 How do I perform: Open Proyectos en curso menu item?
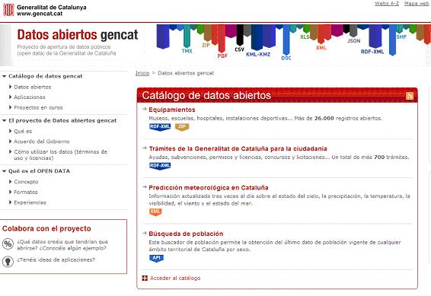38,107
